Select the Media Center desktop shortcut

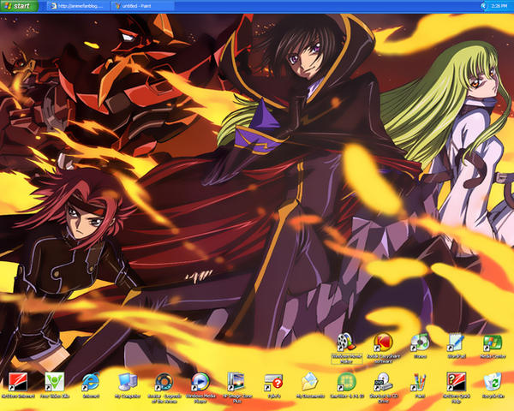pos(493,345)
